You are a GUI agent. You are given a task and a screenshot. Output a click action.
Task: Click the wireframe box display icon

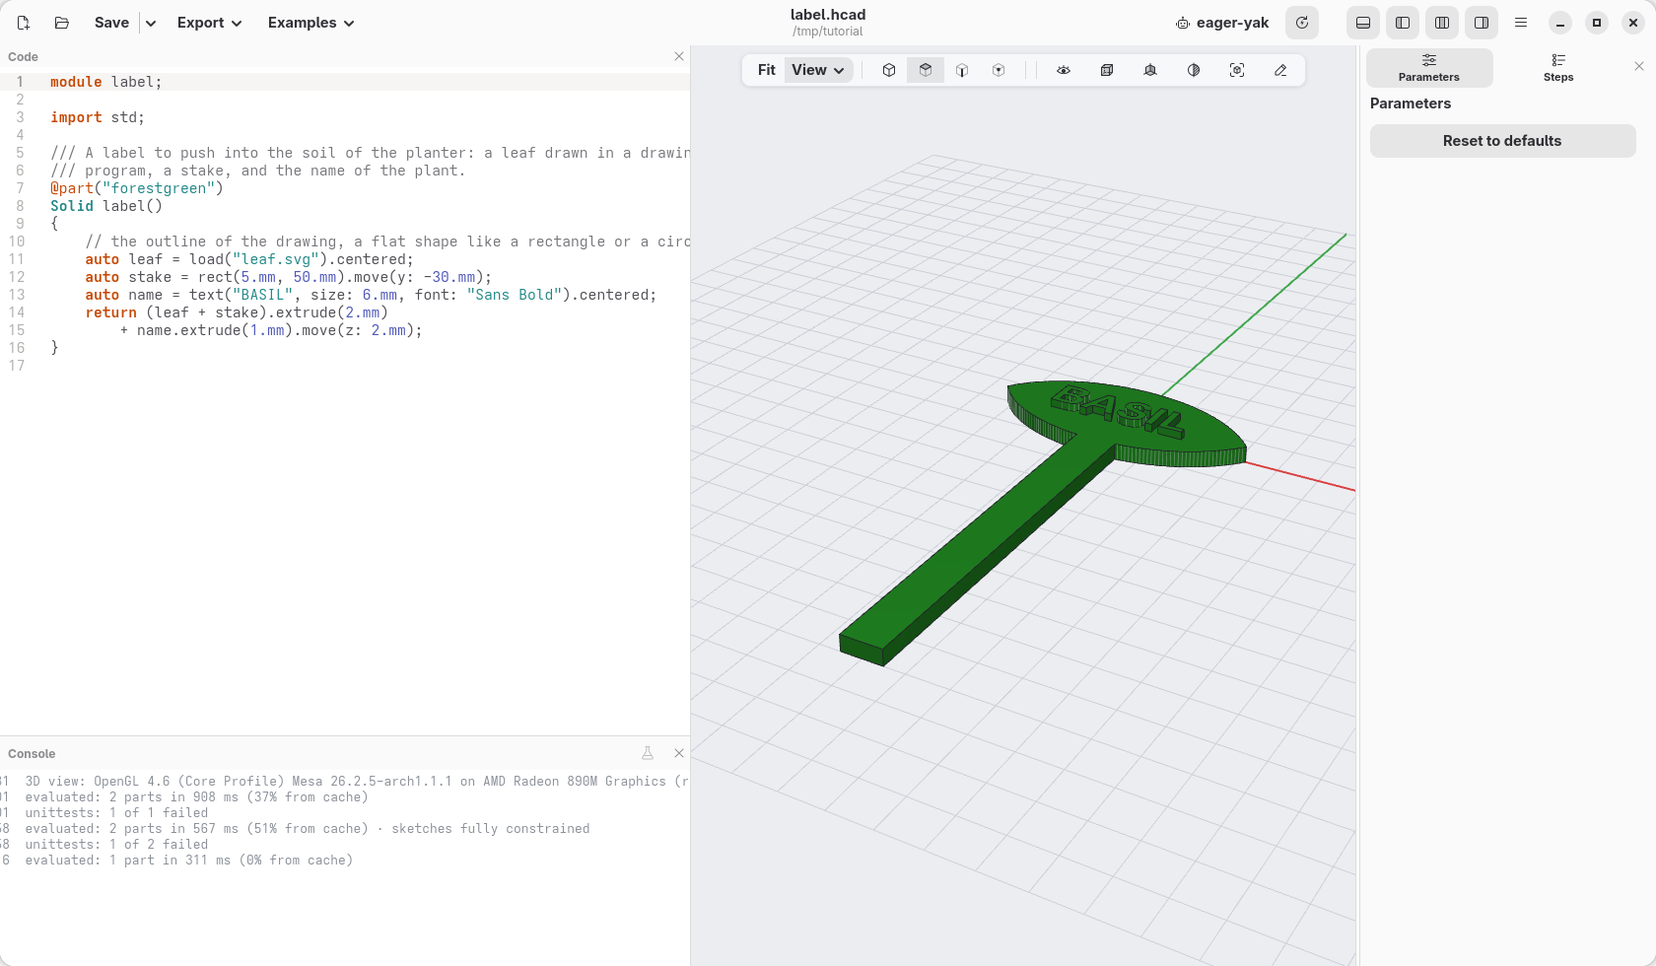[x=1107, y=70]
